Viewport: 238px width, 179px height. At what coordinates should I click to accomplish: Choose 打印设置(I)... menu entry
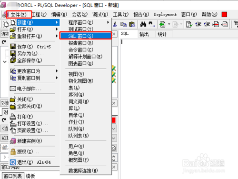point(35,123)
